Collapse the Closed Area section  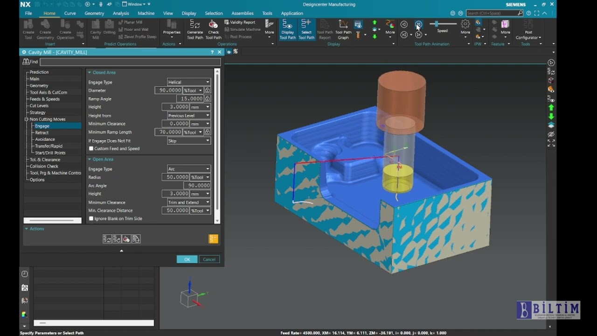pos(90,72)
